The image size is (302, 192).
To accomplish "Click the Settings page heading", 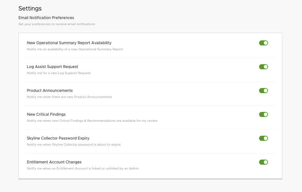I will pos(30,9).
